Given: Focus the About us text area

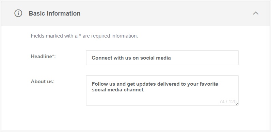Looking at the screenshot, I should point(162,90).
